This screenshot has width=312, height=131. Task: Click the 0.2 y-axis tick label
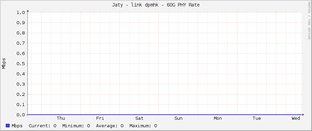(x=21, y=94)
